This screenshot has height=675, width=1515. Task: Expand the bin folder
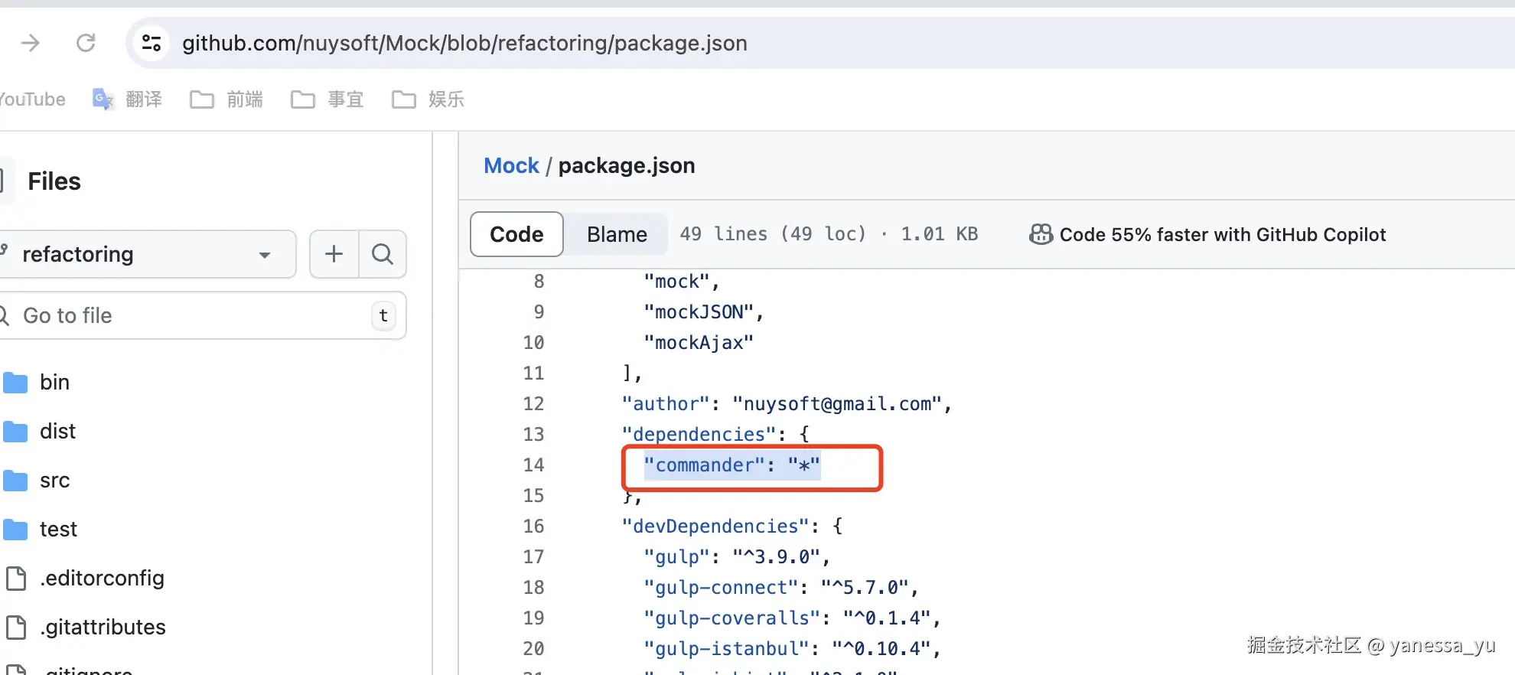point(54,382)
